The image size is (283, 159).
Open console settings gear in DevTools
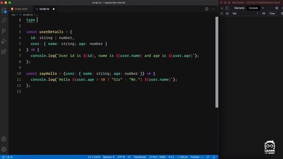coord(282,14)
